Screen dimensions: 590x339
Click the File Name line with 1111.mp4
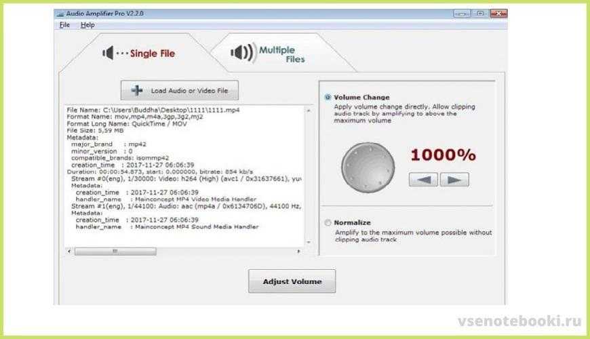[x=153, y=110]
